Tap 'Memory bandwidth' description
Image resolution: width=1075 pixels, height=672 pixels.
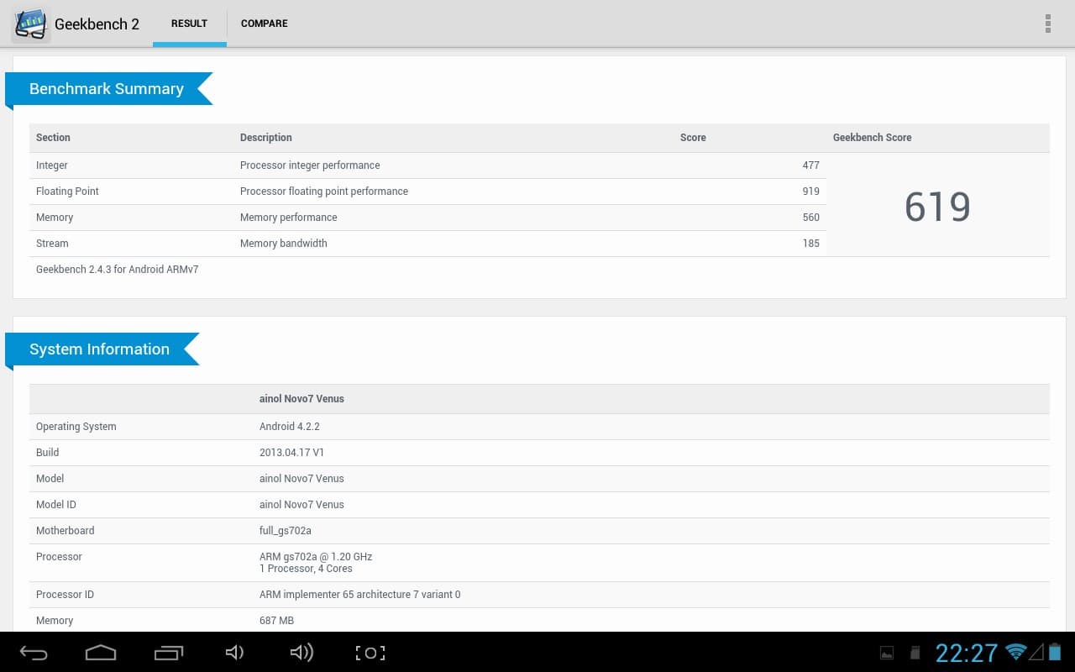[283, 244]
